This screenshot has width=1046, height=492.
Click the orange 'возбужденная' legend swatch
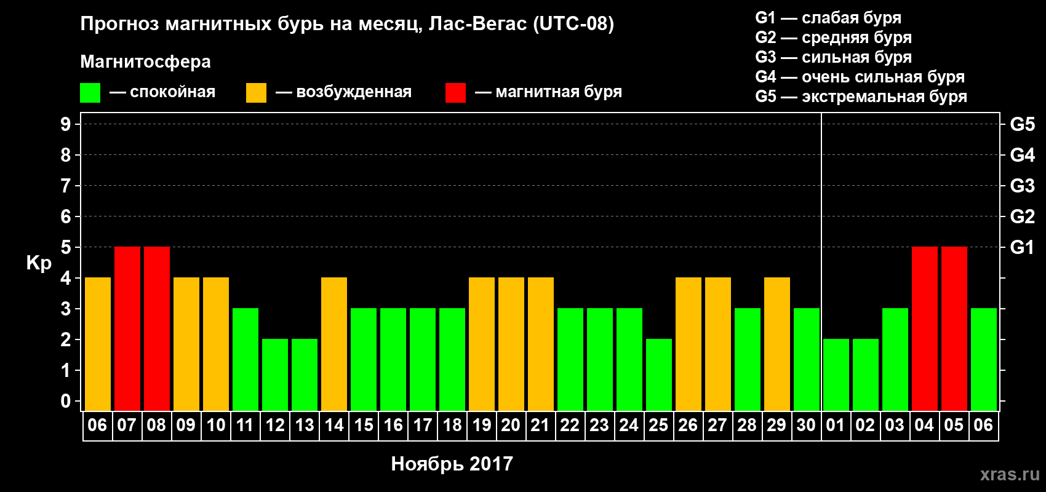pyautogui.click(x=256, y=93)
